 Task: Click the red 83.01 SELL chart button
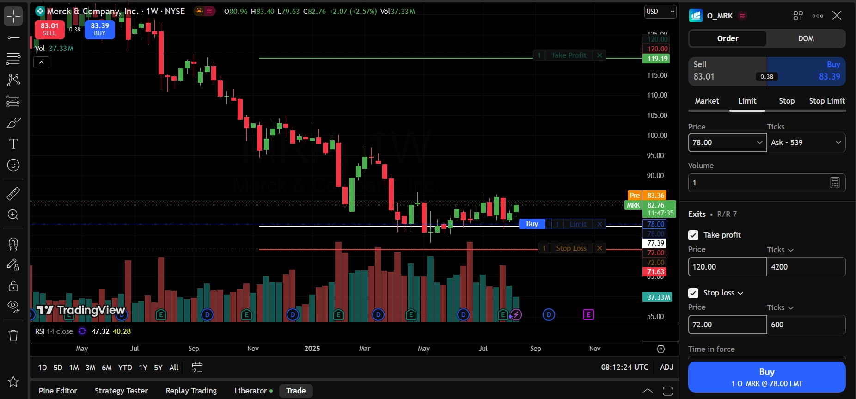[x=49, y=29]
